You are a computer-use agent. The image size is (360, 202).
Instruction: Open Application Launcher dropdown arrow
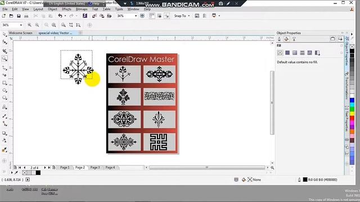[x=219, y=16]
